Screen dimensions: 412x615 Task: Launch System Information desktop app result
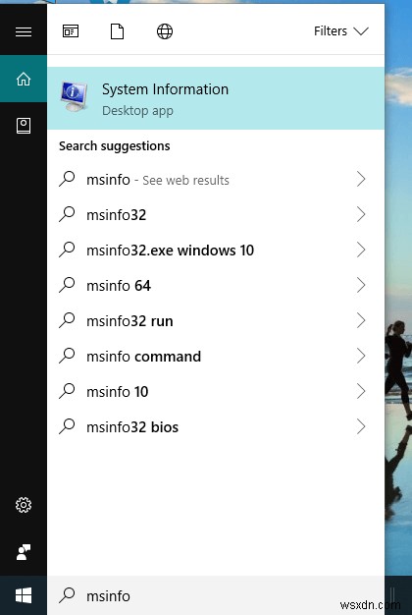(216, 98)
